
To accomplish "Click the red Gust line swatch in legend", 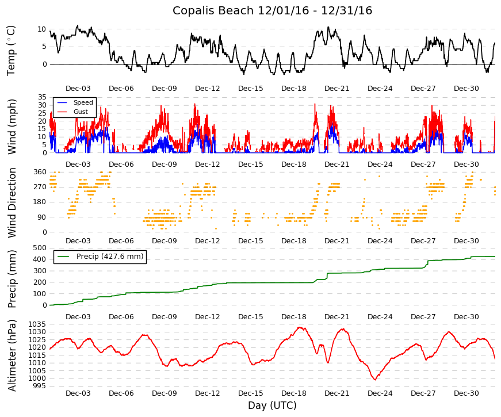I will [x=62, y=112].
